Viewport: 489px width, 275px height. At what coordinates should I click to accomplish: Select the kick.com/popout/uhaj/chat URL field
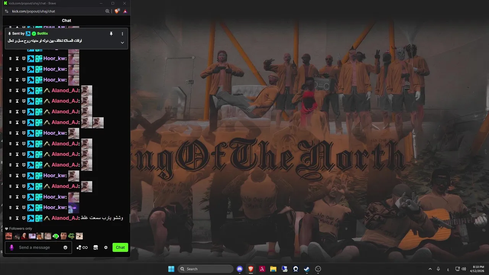coord(34,11)
